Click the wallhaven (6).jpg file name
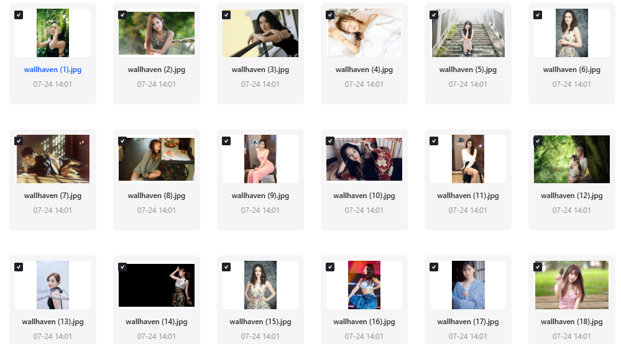Screen dimensions: 621x344 coord(571,70)
